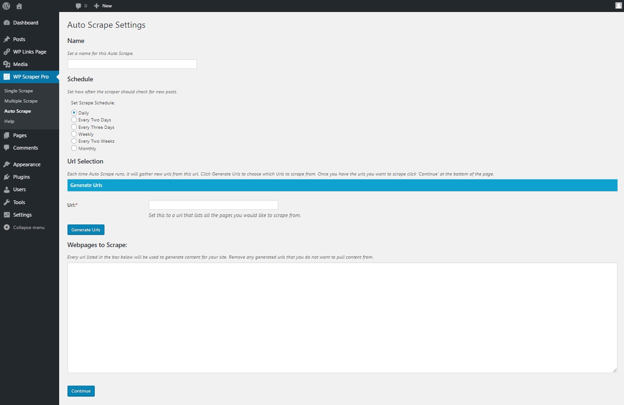Click the Continue button
This screenshot has height=405, width=624.
tap(81, 391)
